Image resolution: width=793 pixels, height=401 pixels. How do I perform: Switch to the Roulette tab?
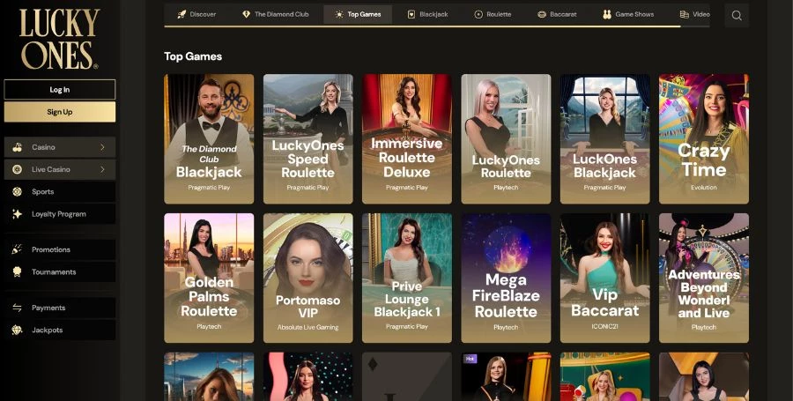pos(493,14)
